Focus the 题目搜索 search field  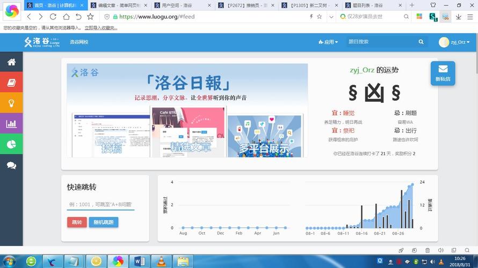click(x=381, y=42)
